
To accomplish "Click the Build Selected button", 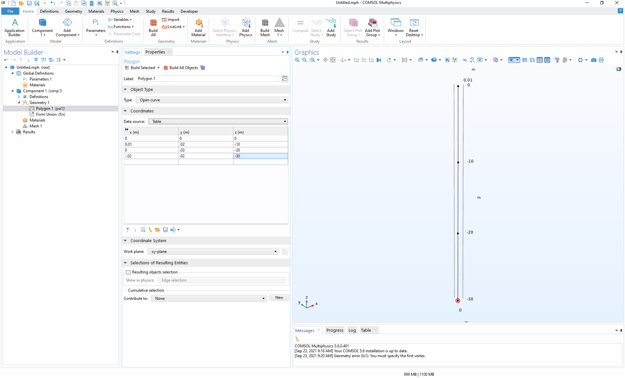I will [140, 68].
